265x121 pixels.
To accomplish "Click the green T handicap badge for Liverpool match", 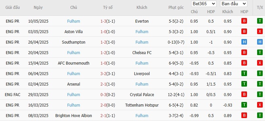I will [x=244, y=73].
